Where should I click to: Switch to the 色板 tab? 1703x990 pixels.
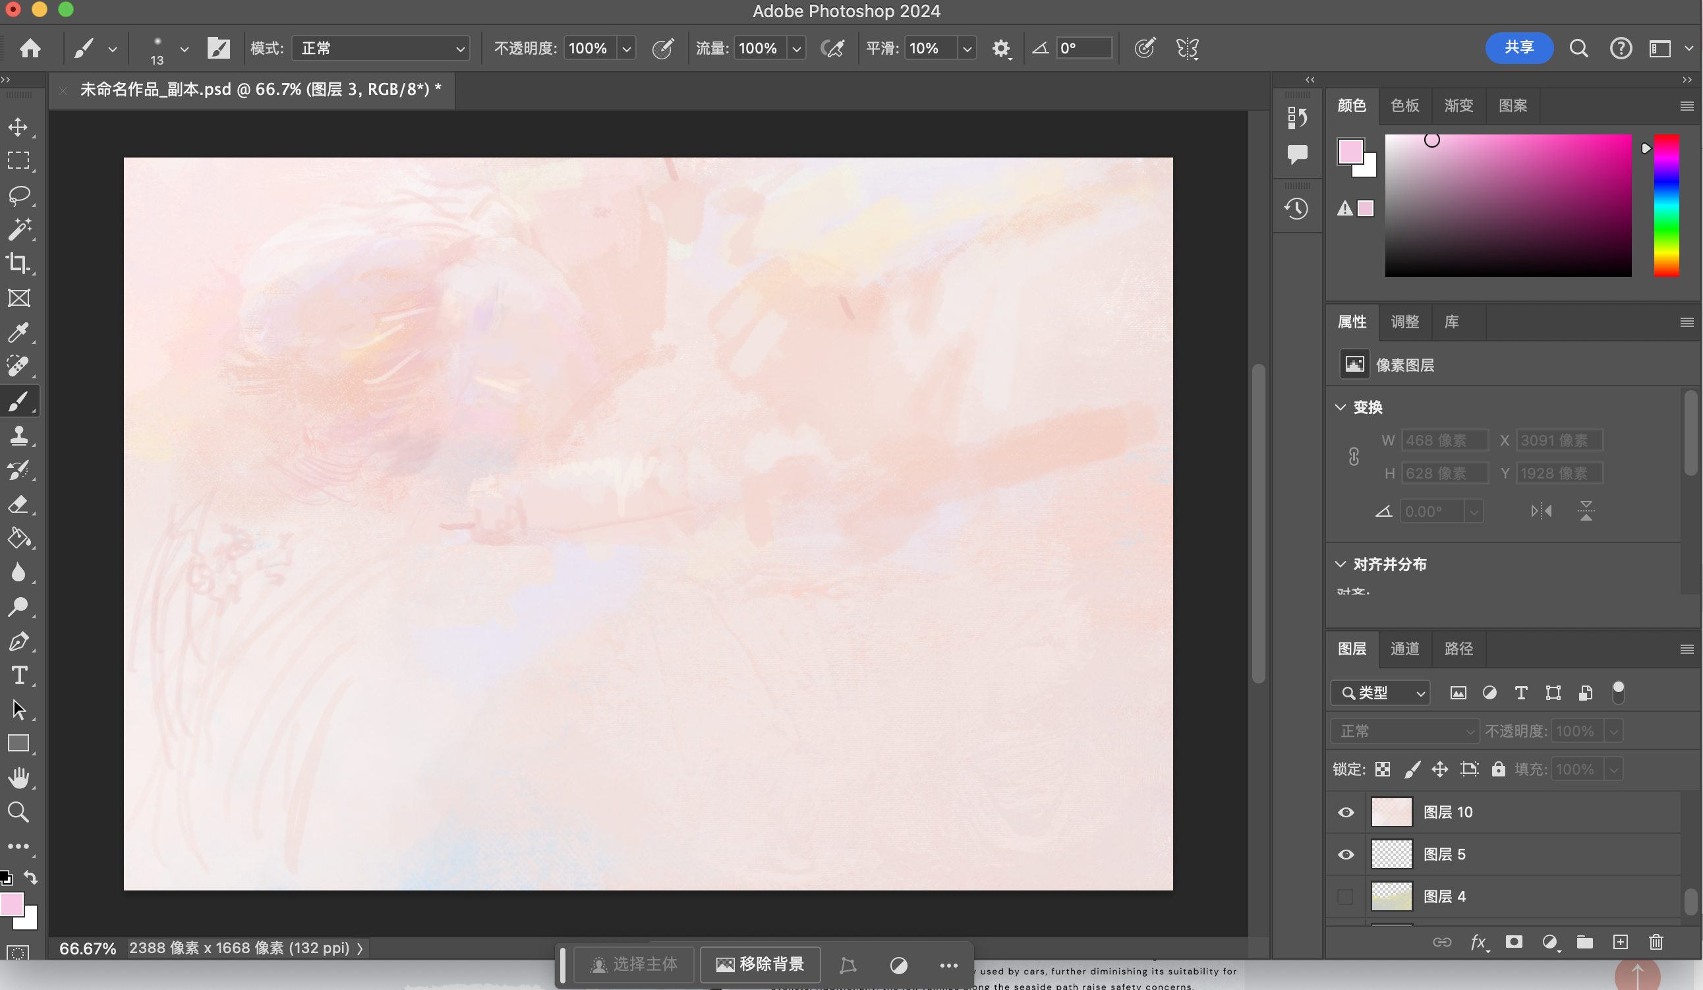(1404, 105)
